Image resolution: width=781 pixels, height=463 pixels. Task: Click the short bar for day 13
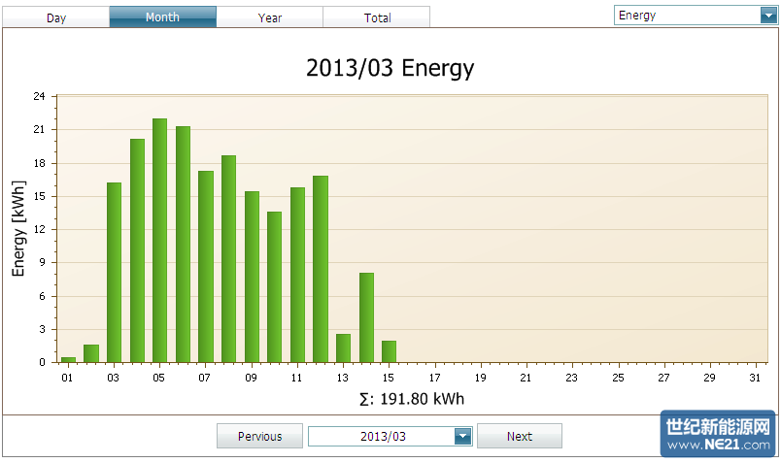point(343,347)
